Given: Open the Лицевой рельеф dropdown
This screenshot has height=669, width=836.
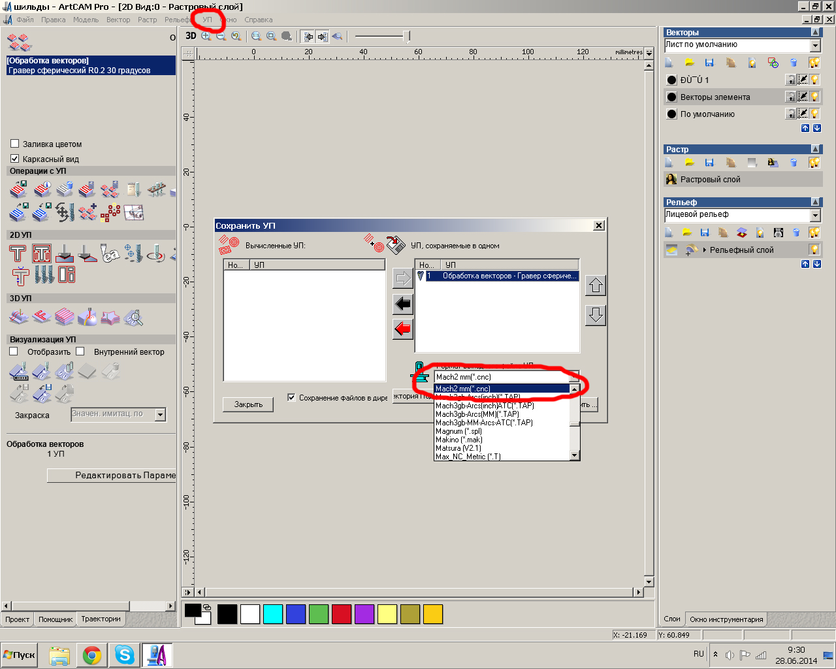Looking at the screenshot, I should (815, 215).
